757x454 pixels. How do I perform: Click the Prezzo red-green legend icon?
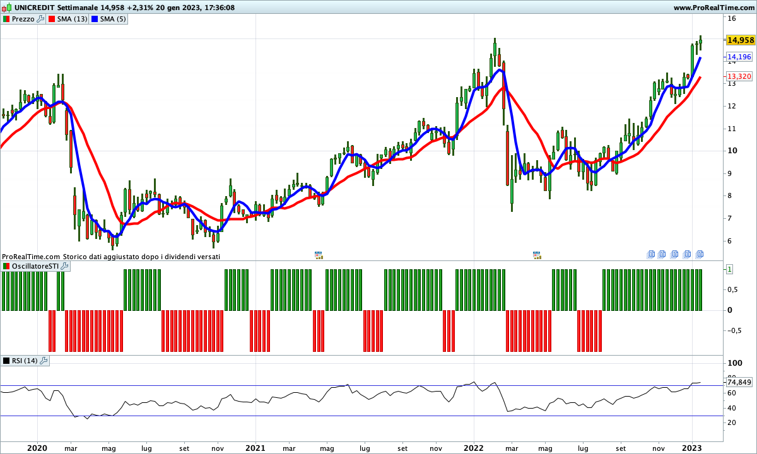click(6, 19)
